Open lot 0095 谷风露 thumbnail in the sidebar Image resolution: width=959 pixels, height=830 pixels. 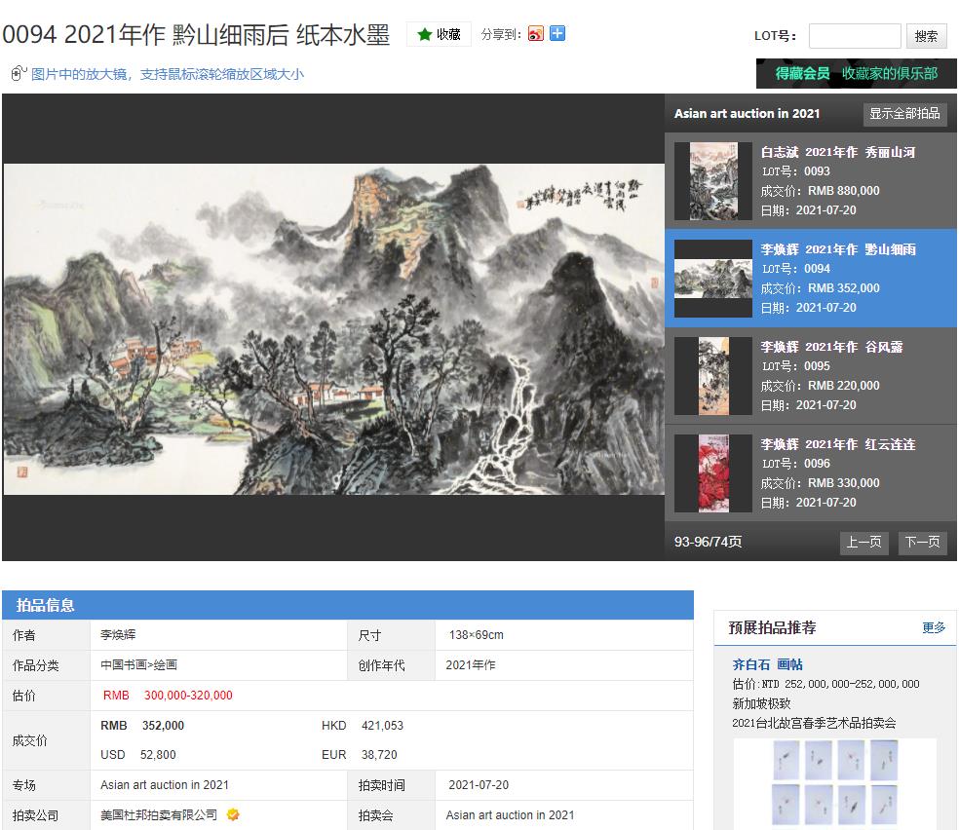click(712, 375)
